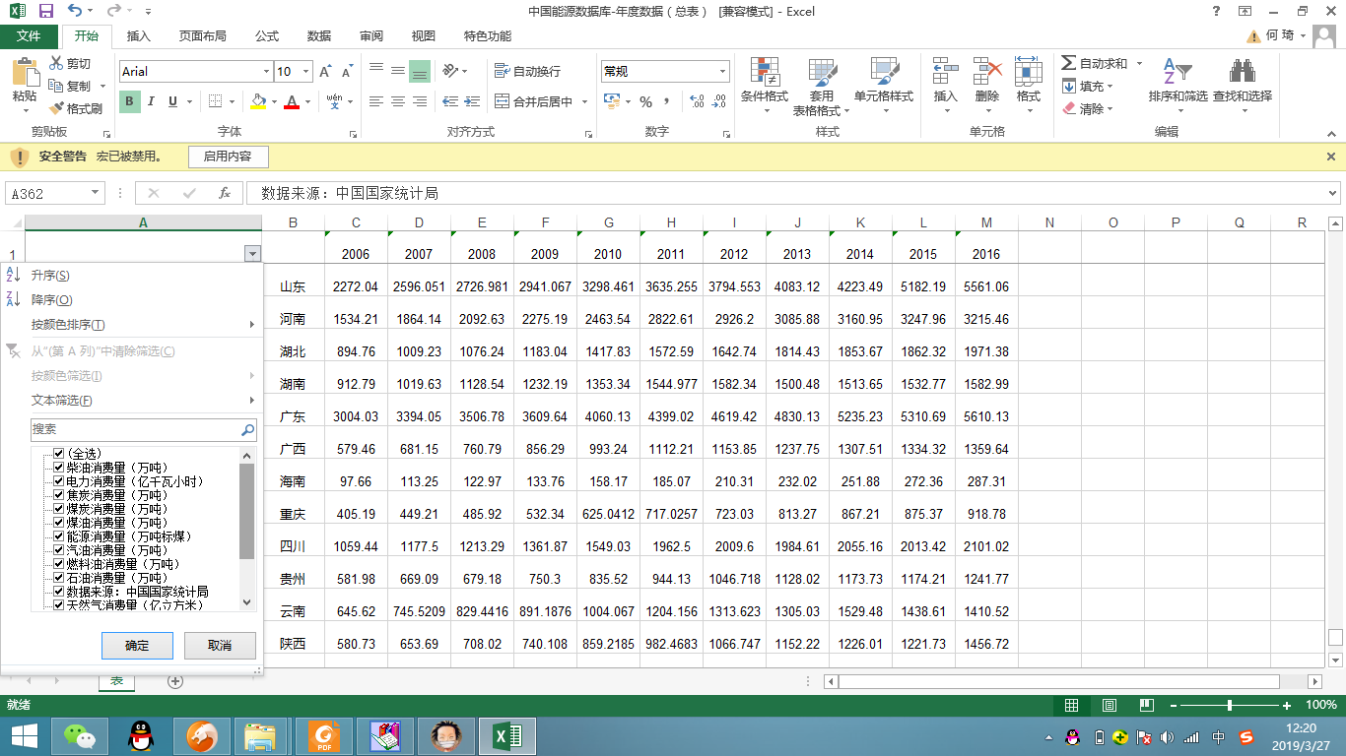This screenshot has width=1346, height=756.
Task: Apply percent style format
Action: pos(646,101)
